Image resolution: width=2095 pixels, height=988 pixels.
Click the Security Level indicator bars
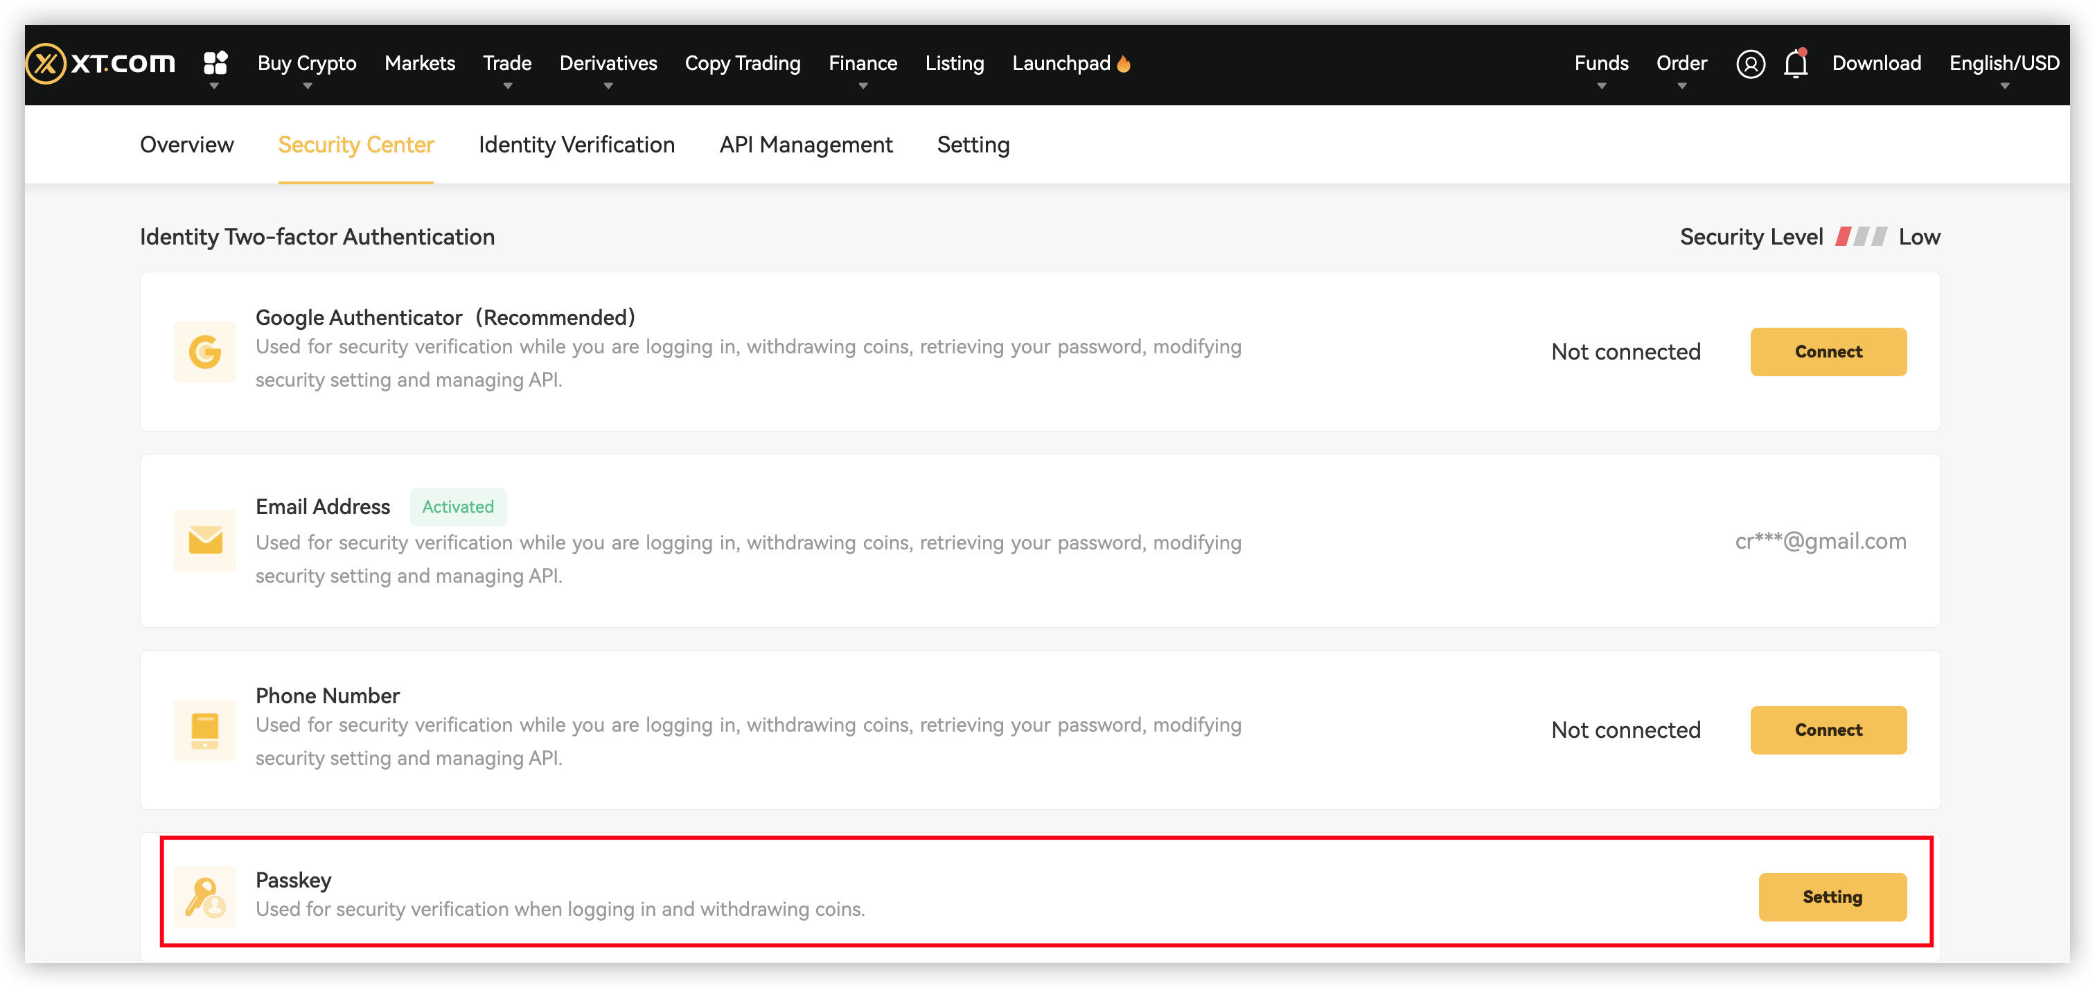(x=1860, y=237)
